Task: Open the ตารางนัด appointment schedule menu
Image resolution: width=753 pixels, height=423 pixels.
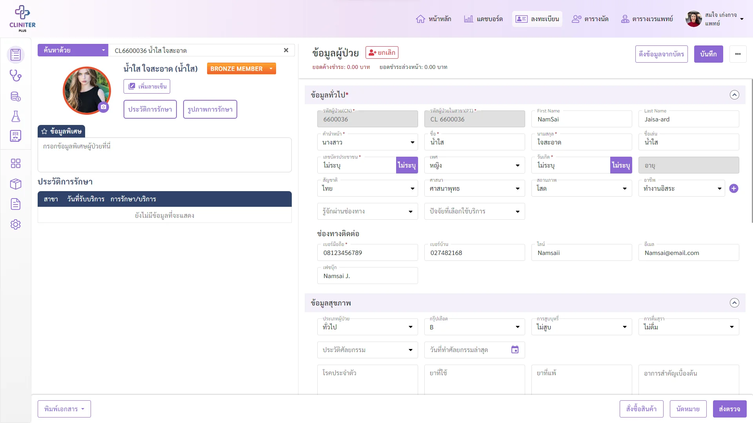Action: (590, 19)
